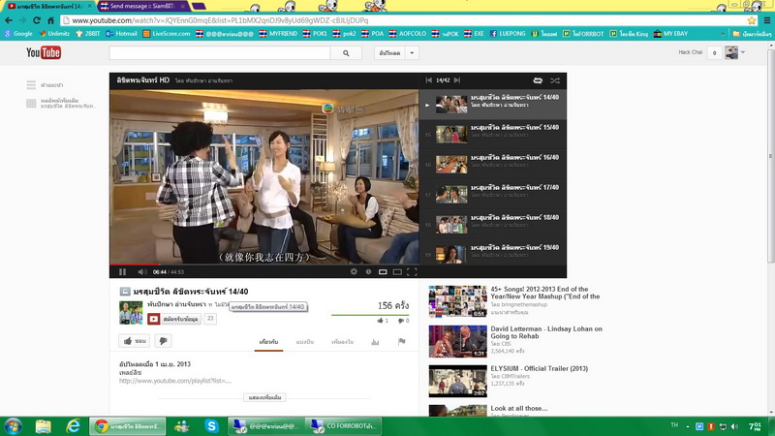Click the thumbs down dislike button
Screen dimensions: 775x436
(x=163, y=341)
